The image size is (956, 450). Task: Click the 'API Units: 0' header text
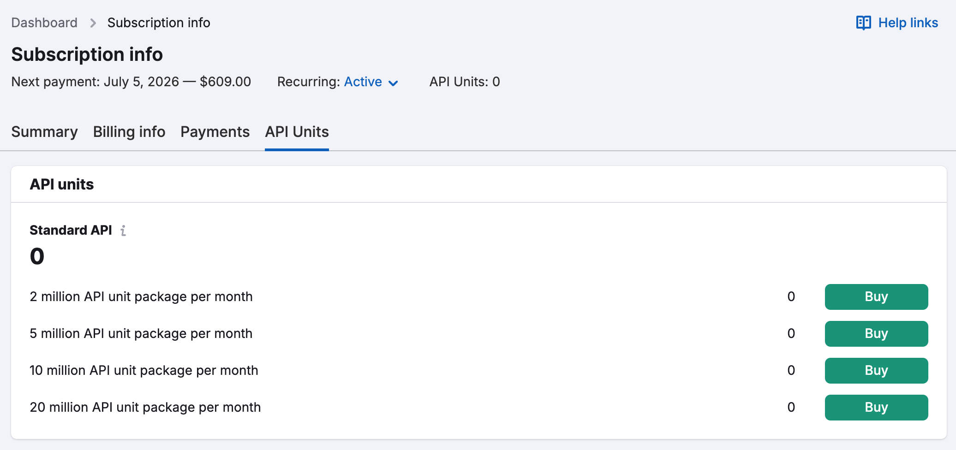[465, 82]
